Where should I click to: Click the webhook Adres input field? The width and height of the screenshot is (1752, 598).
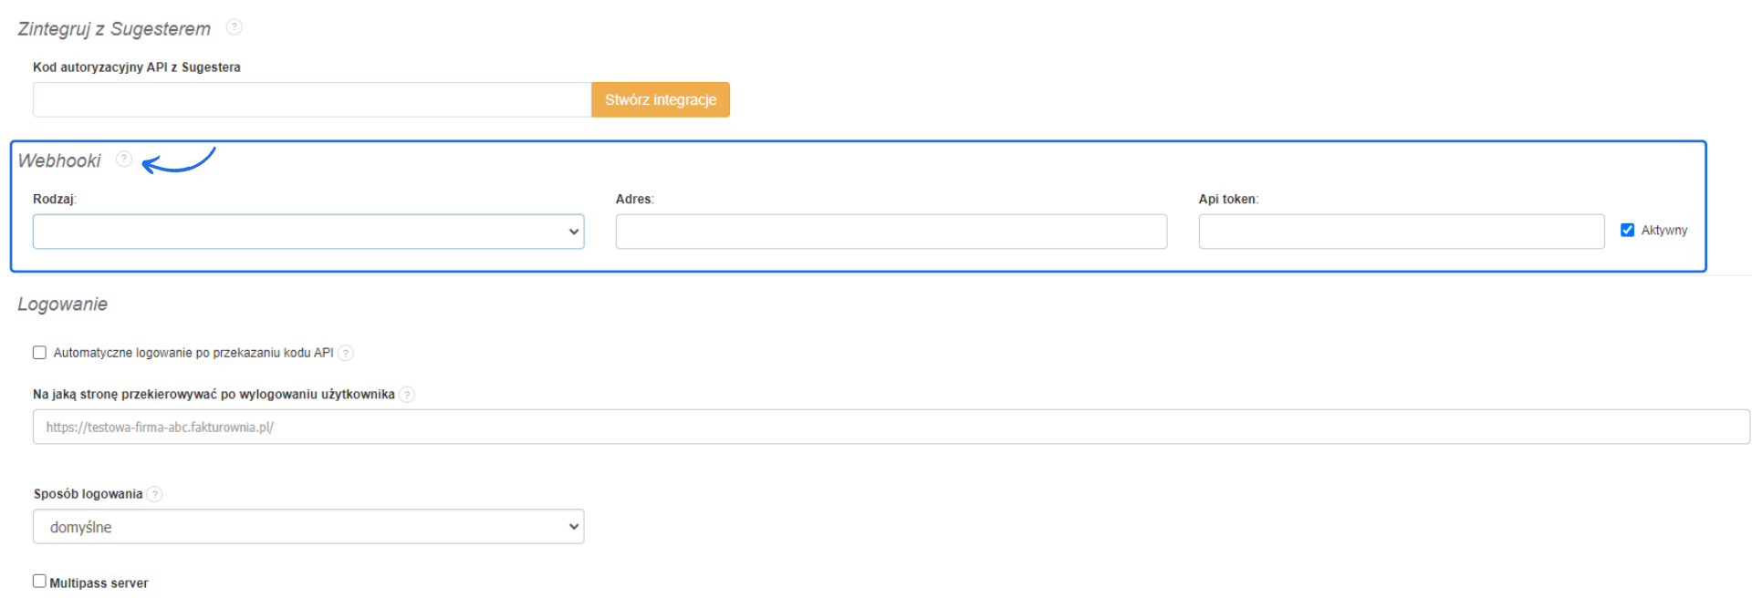[x=891, y=232]
